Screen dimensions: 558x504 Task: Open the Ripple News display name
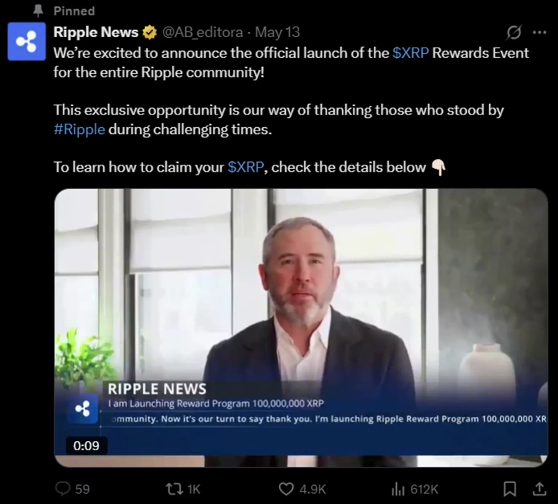96,32
